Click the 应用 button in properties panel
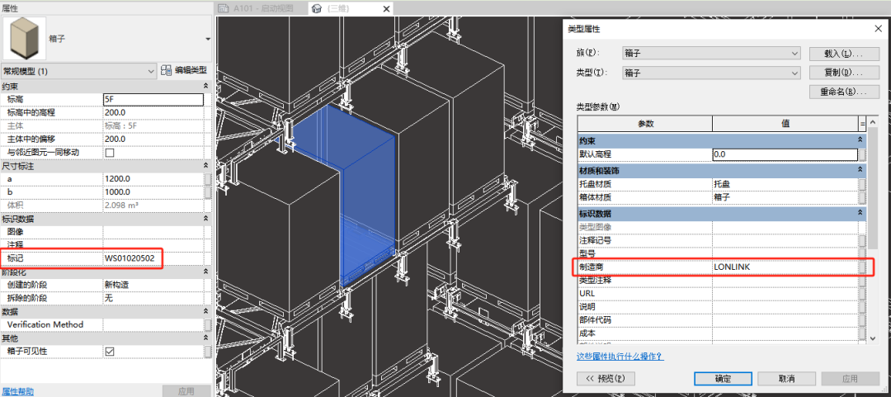This screenshot has width=891, height=397. coord(186,391)
